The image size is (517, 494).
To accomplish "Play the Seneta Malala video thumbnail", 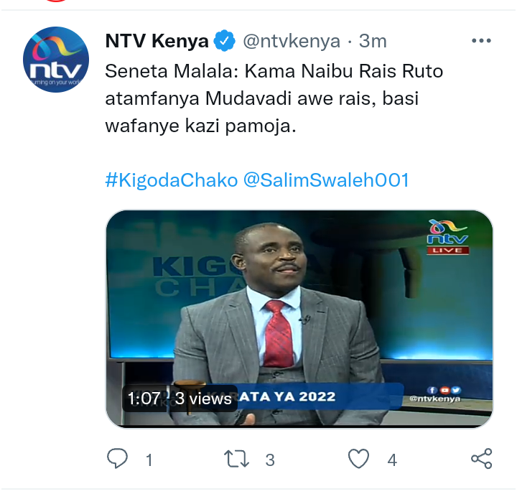I will click(x=299, y=319).
